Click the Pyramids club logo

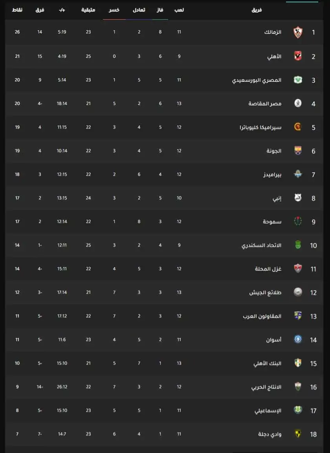pyautogui.click(x=298, y=174)
